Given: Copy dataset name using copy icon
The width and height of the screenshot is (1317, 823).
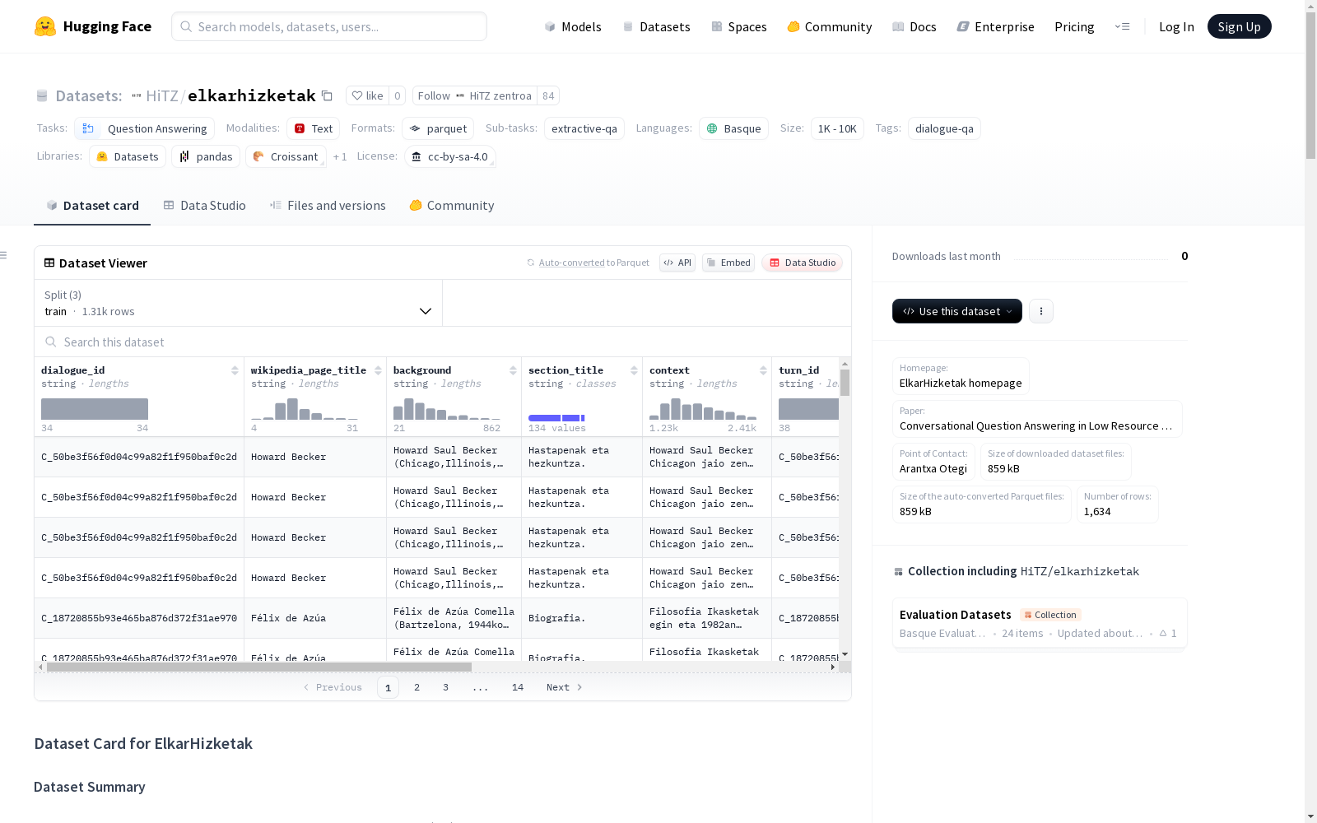Looking at the screenshot, I should coord(327,95).
